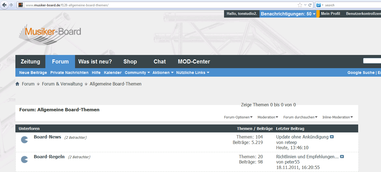381x172 pixels.
Task: Click the home icon in breadcrumb
Action: point(17,84)
